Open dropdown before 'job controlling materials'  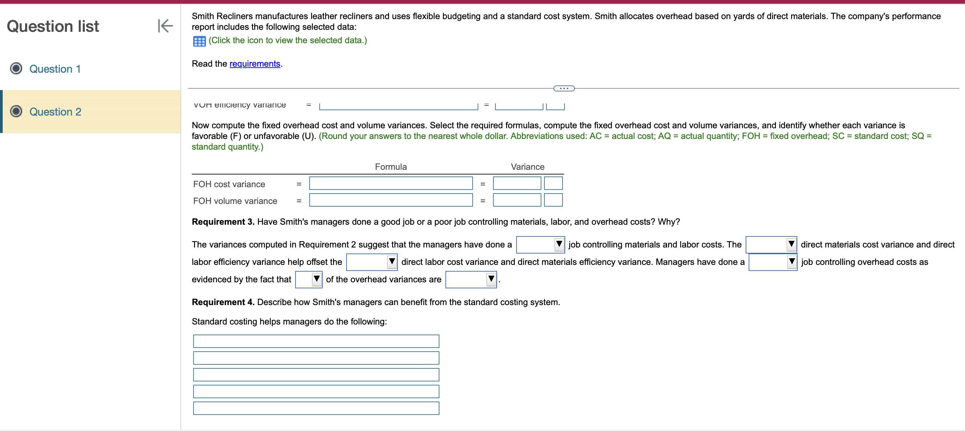tap(540, 245)
